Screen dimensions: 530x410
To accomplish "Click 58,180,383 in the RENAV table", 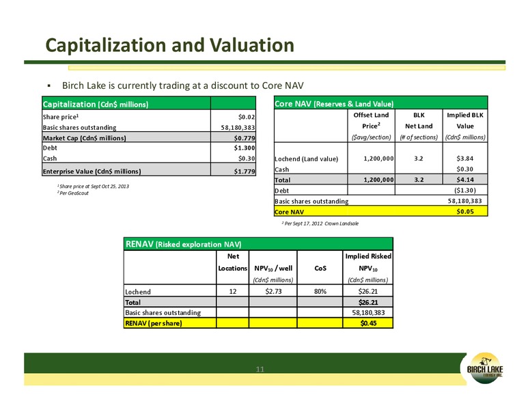I will pyautogui.click(x=368, y=312).
